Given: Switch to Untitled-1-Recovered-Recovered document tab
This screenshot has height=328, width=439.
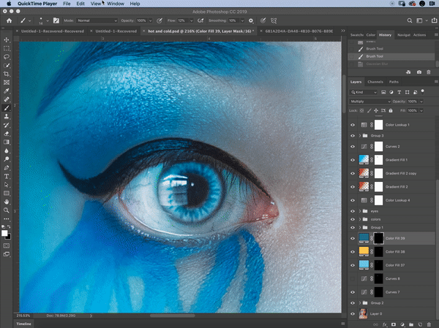Looking at the screenshot, I should pyautogui.click(x=53, y=31).
